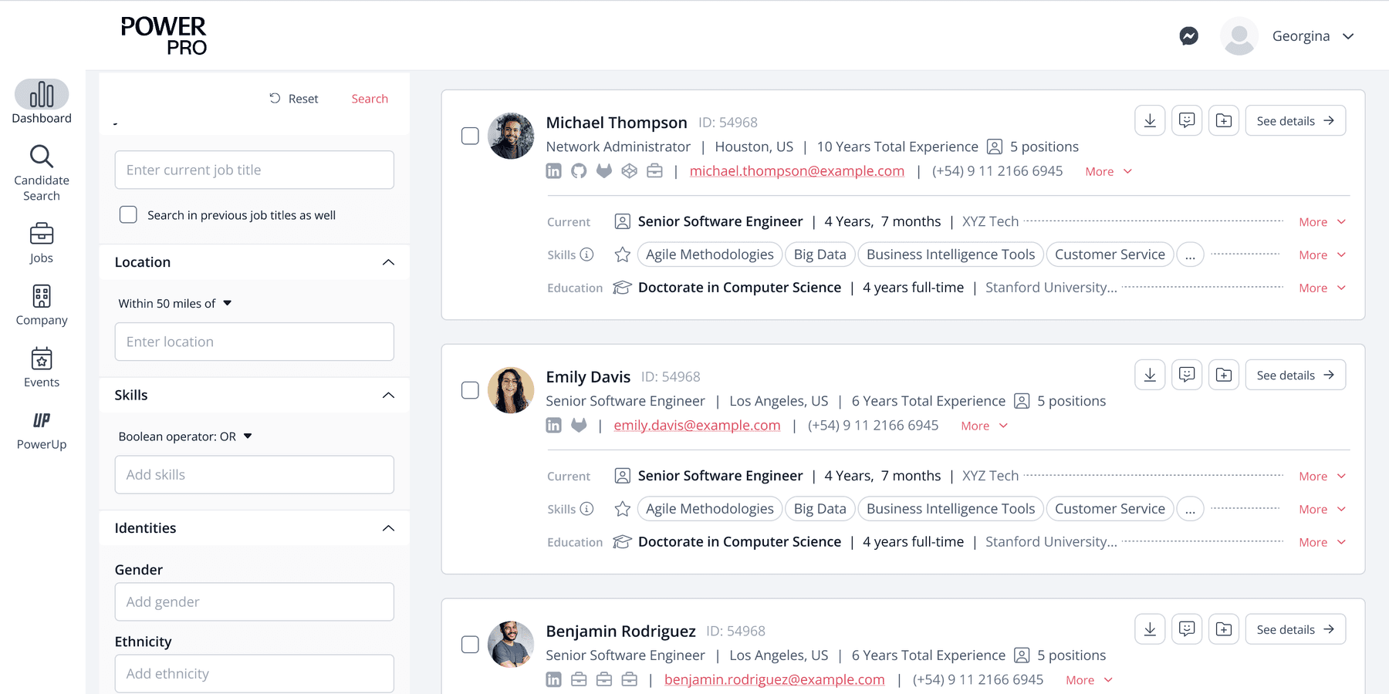Open Michael Thompson's briefcase portfolio icon
This screenshot has height=694, width=1389.
[654, 170]
